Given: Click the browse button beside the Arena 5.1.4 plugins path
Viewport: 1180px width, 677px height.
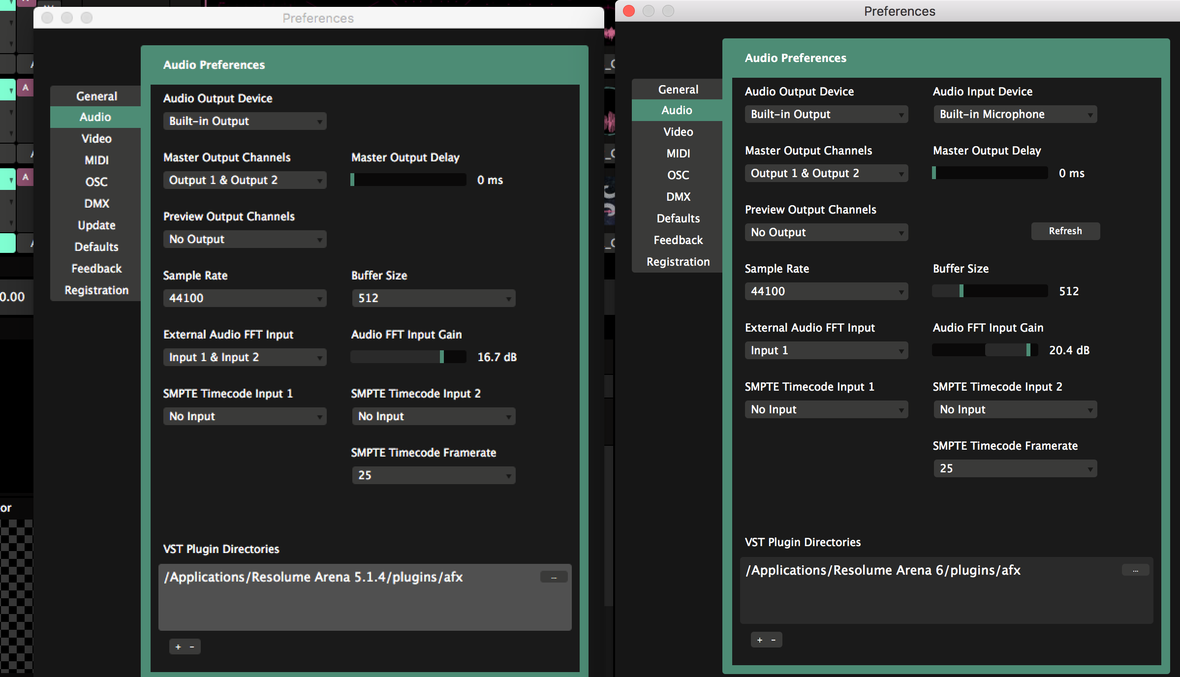Looking at the screenshot, I should 554,577.
